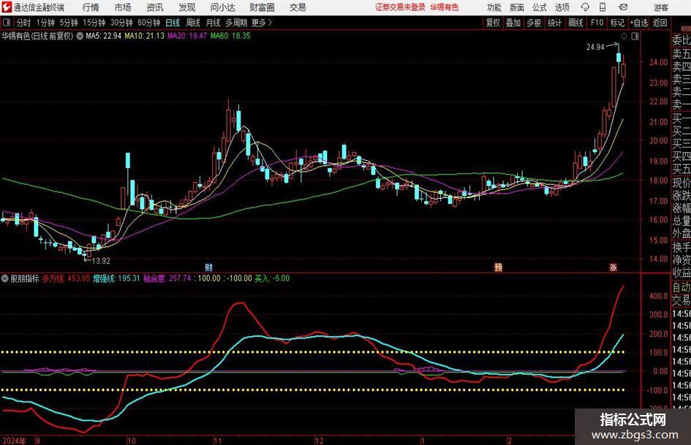The height and width of the screenshot is (445, 691).
Task: Open the 行情 menu
Action: (91, 7)
